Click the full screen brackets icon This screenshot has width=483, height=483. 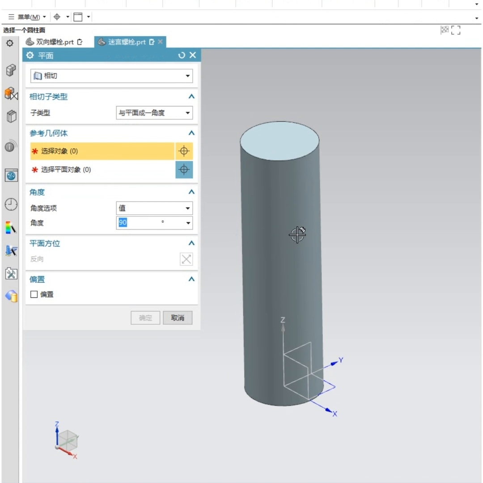(x=456, y=30)
